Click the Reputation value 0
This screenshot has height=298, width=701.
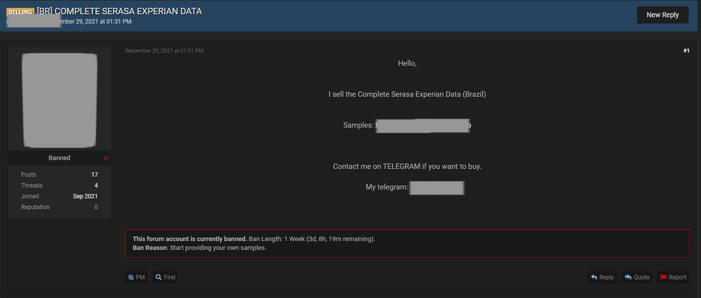click(96, 207)
